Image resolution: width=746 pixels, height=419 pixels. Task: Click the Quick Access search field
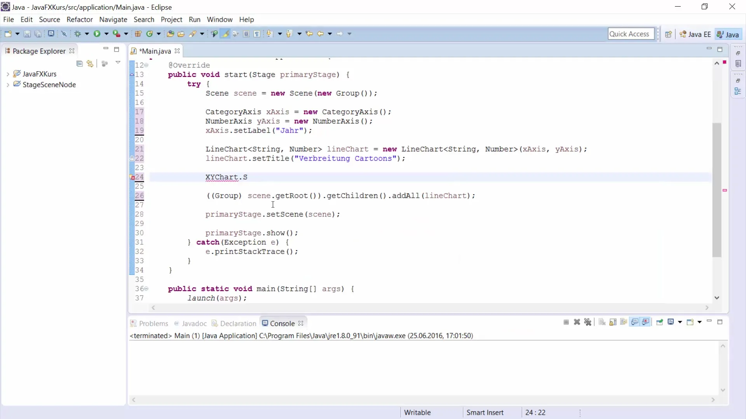point(631,34)
